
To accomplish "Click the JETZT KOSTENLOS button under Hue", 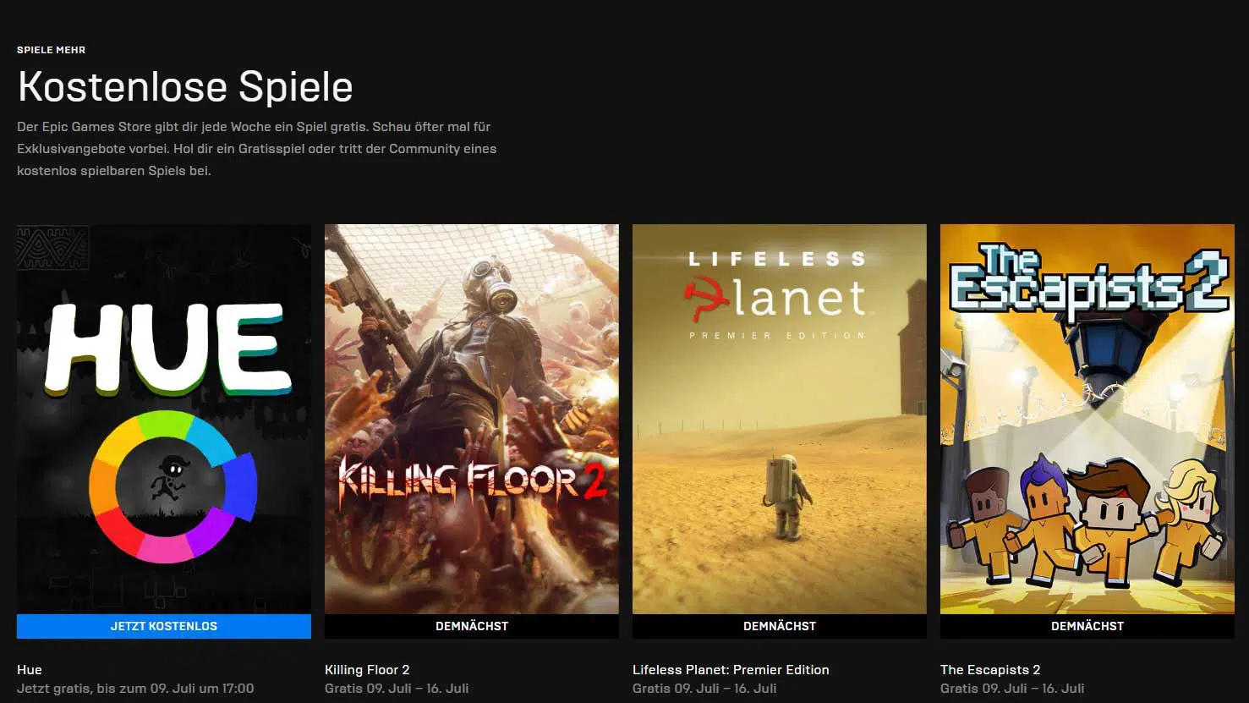I will point(164,626).
